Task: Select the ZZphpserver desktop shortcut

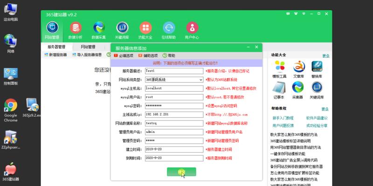Action: point(11,139)
